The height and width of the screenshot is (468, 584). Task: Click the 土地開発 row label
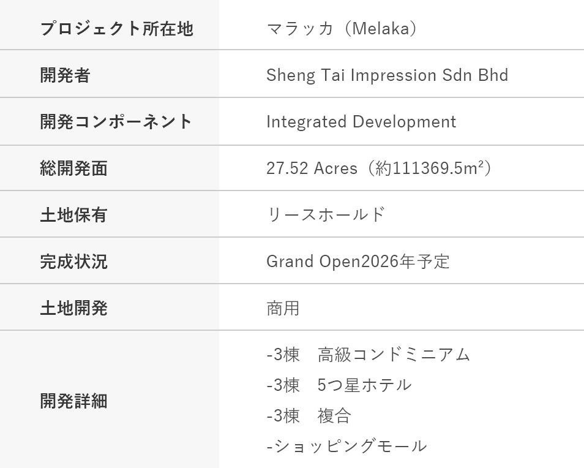click(73, 308)
